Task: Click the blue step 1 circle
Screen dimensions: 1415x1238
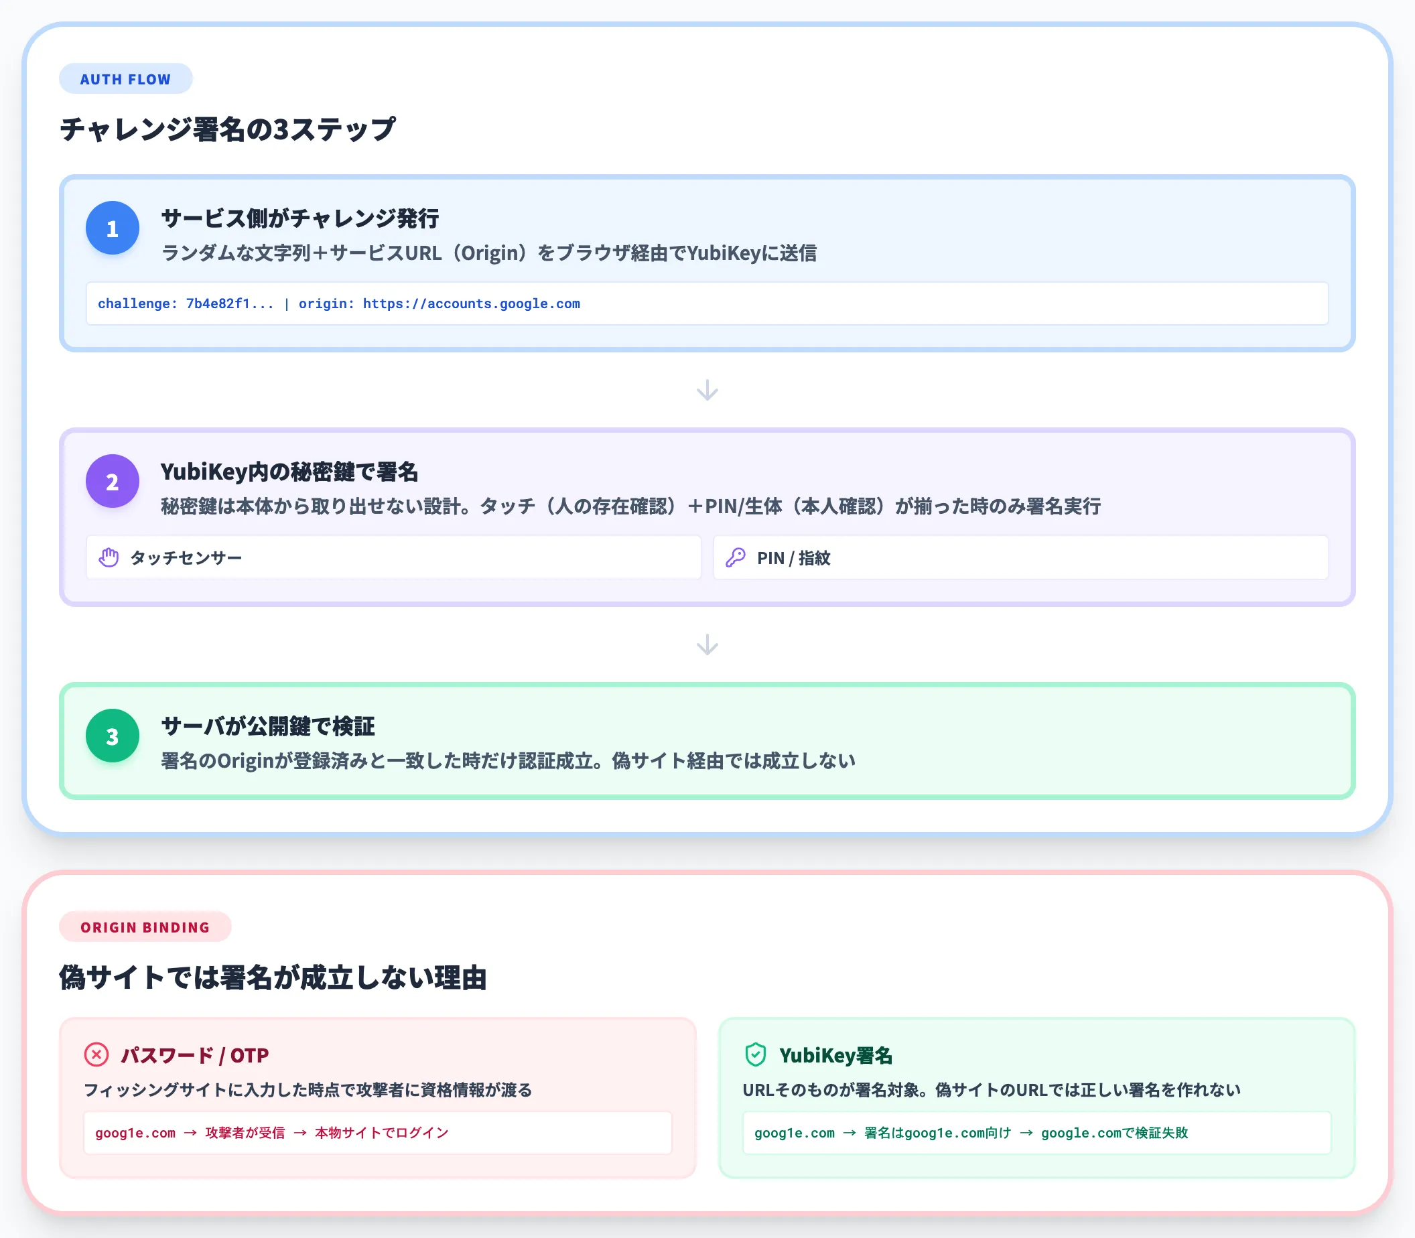Action: pyautogui.click(x=113, y=228)
